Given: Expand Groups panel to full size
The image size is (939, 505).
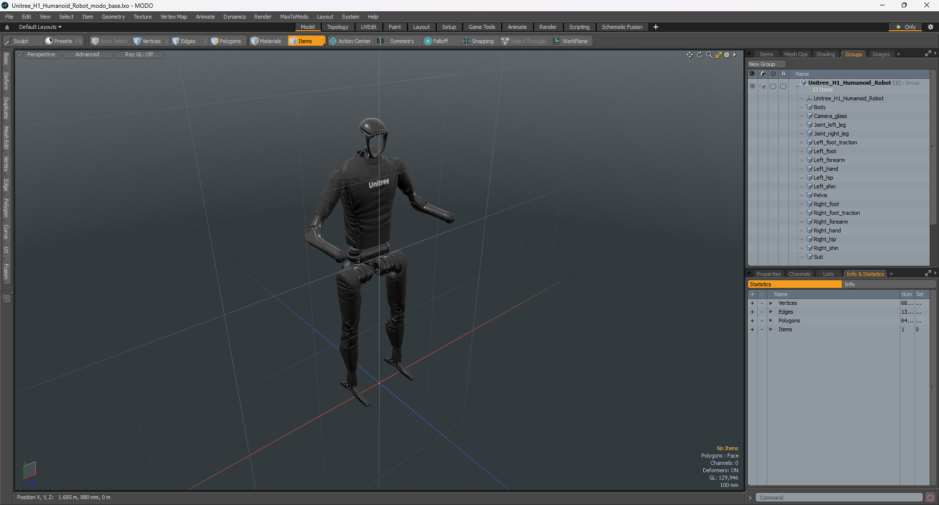Looking at the screenshot, I should click(928, 54).
